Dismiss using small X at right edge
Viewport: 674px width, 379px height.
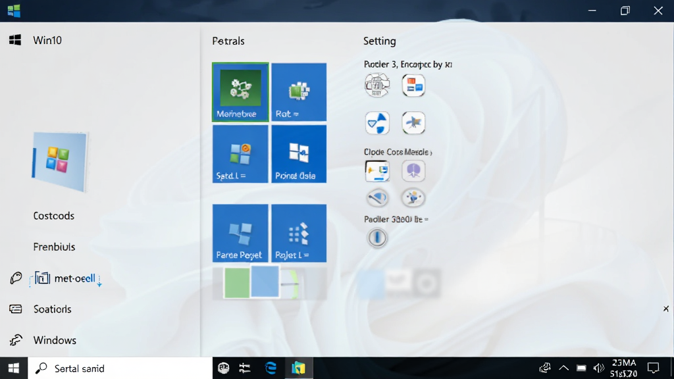coord(666,309)
